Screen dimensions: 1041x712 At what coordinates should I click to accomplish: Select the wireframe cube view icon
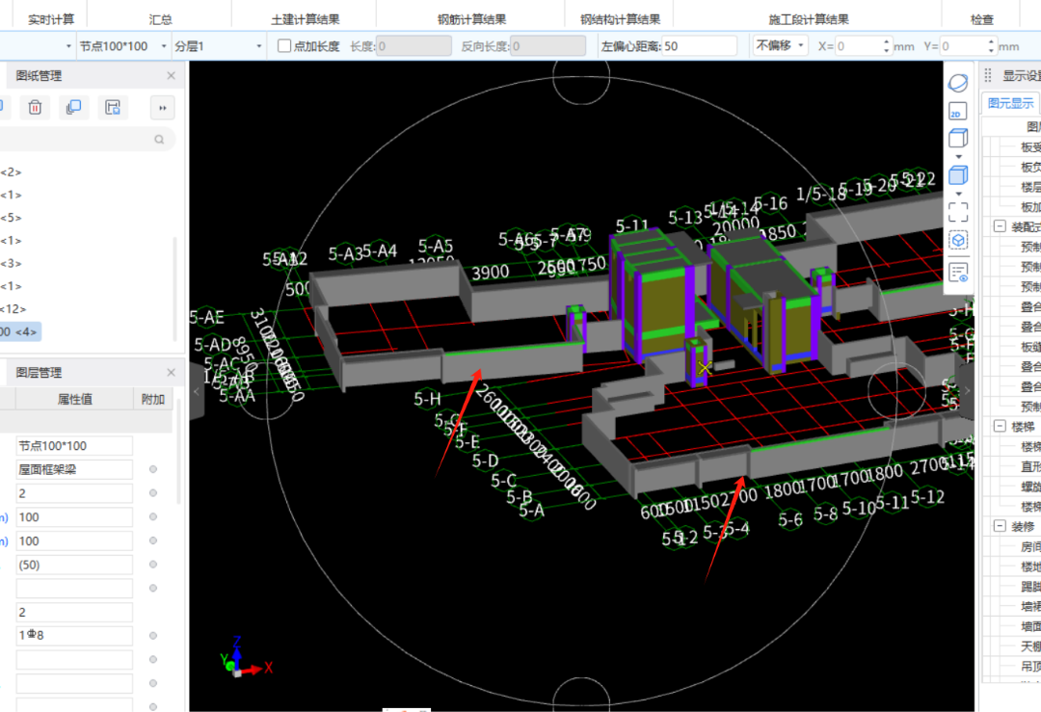(x=958, y=138)
